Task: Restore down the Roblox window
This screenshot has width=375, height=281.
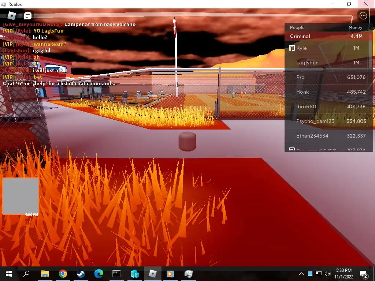Action: click(x=349, y=4)
